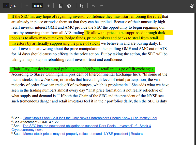Open the Reuters NYSE president meme stock link
This screenshot has height=145, width=196.
point(83,134)
